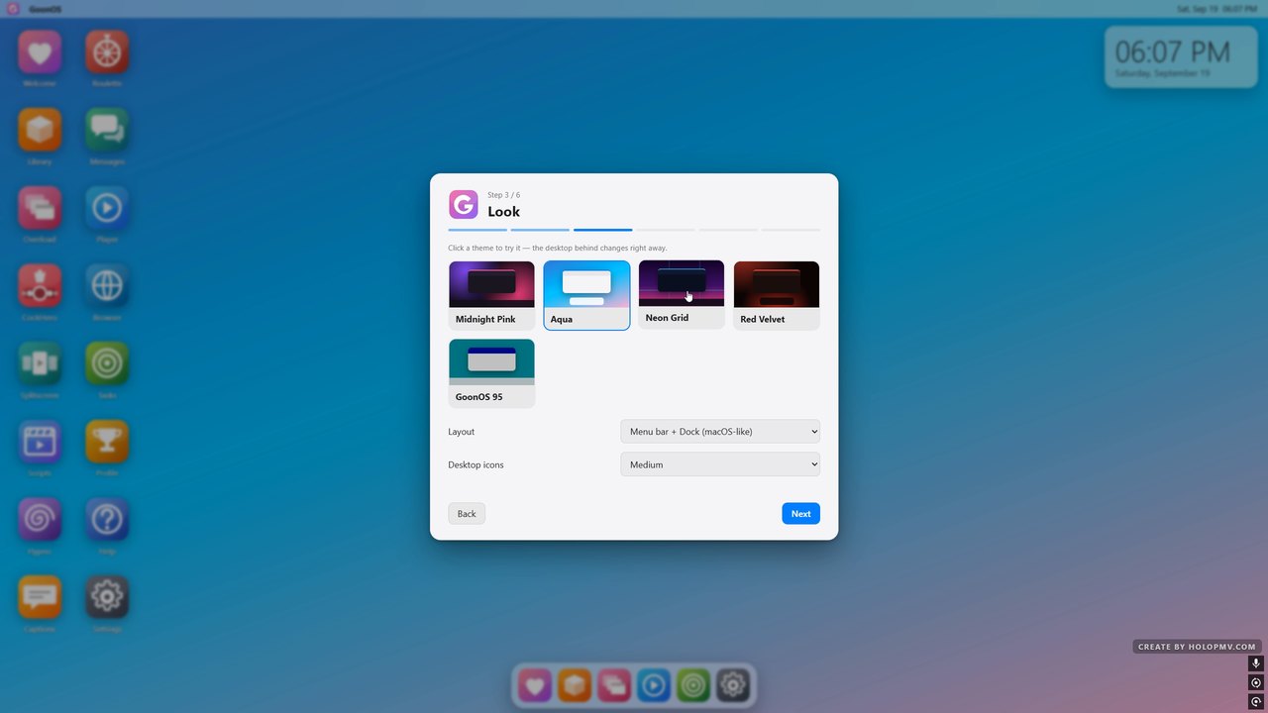
Task: Launch the Roulette wheel desktop icon
Action: click(107, 52)
